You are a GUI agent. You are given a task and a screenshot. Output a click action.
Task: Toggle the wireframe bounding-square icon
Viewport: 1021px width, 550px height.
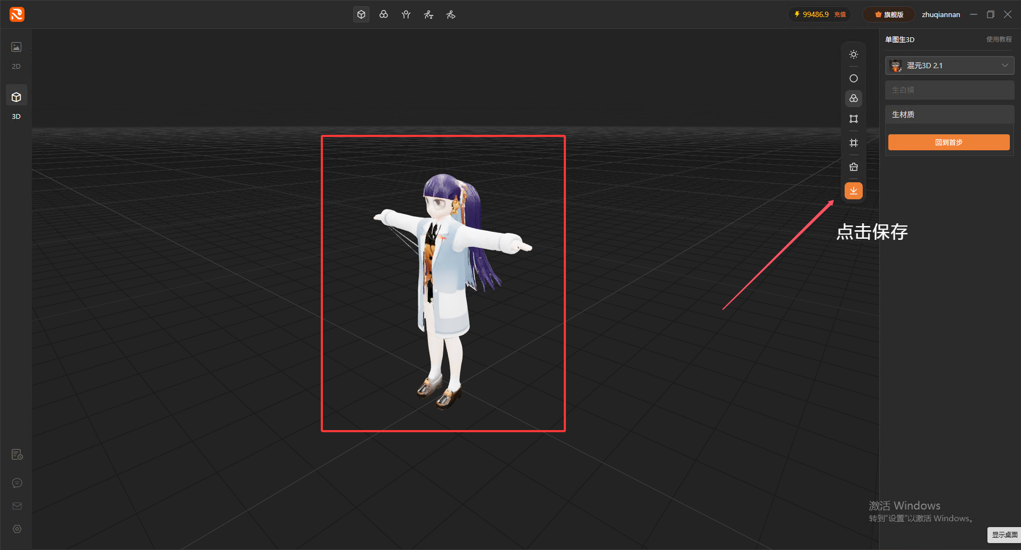point(854,119)
